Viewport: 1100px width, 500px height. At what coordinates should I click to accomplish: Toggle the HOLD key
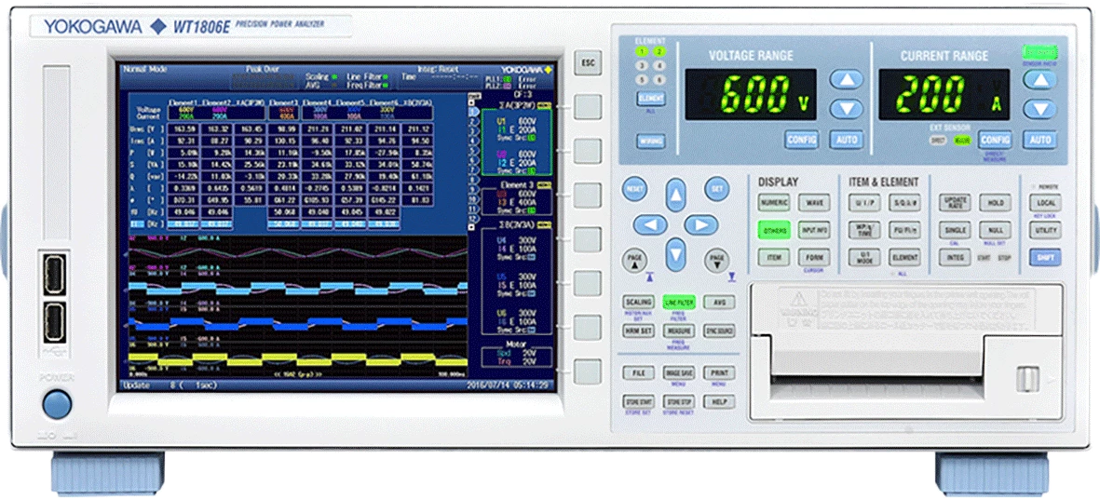tap(995, 203)
